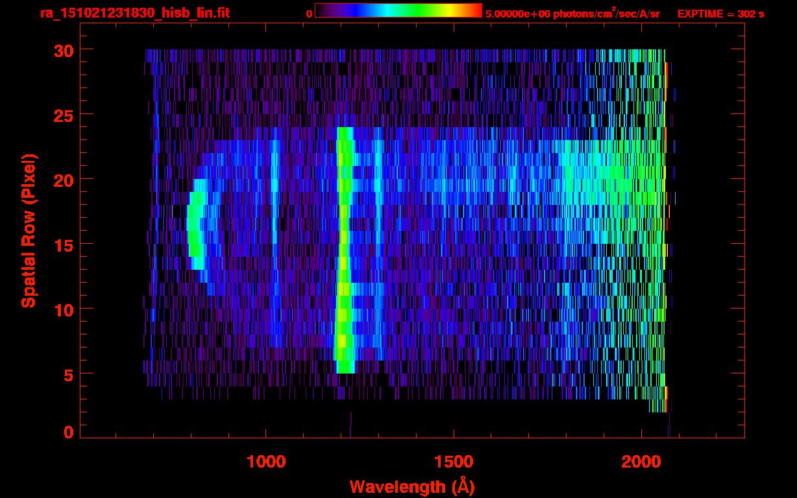
Task: Click the y-axis tick label 5
Action: [x=68, y=374]
